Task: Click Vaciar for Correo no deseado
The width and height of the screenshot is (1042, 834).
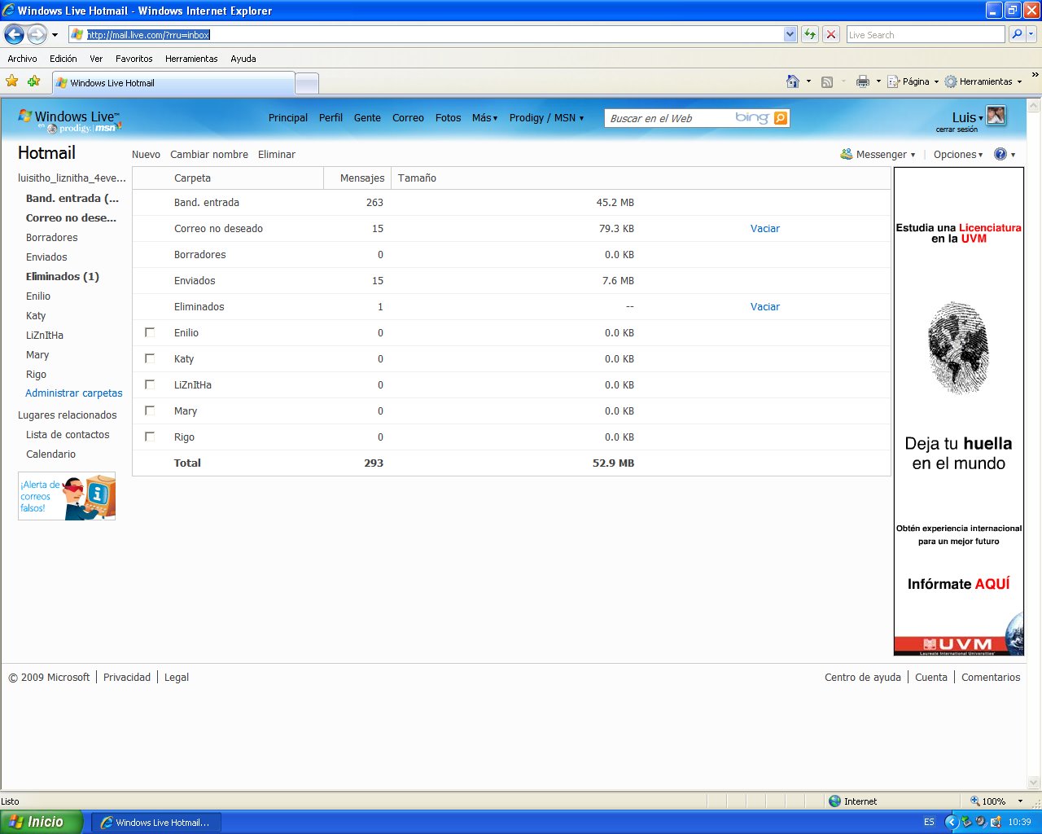Action: point(764,229)
